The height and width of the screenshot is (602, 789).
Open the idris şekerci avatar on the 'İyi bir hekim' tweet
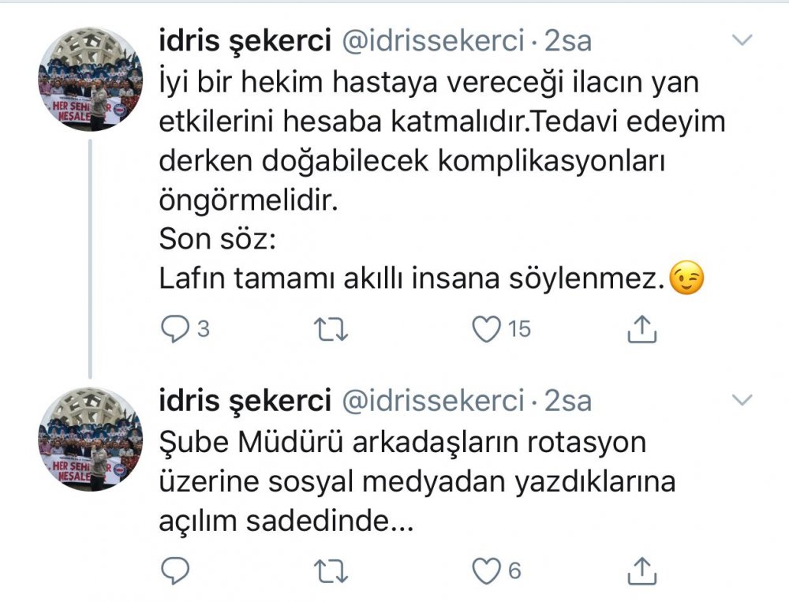pyautogui.click(x=91, y=79)
